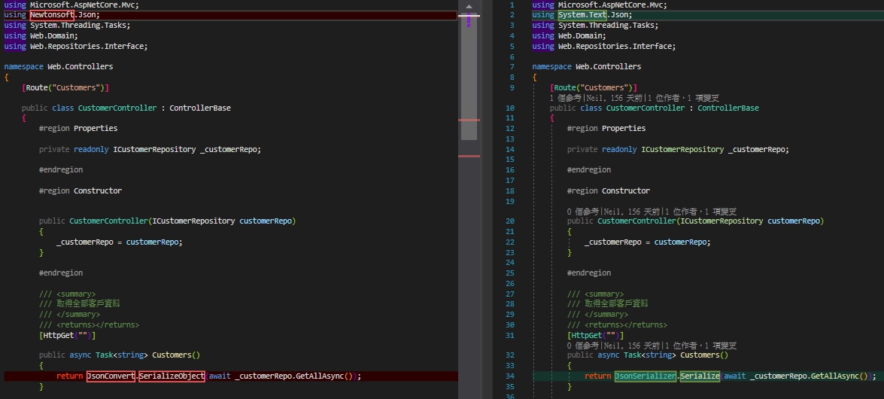884x399 pixels.
Task: Click the scroll up arrow in diff scrollbar
Action: (469, 7)
